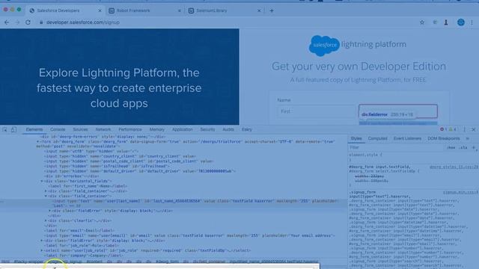Image resolution: width=479 pixels, height=269 pixels.
Task: Close the SeleniumLibrary tab
Action: [x=259, y=10]
